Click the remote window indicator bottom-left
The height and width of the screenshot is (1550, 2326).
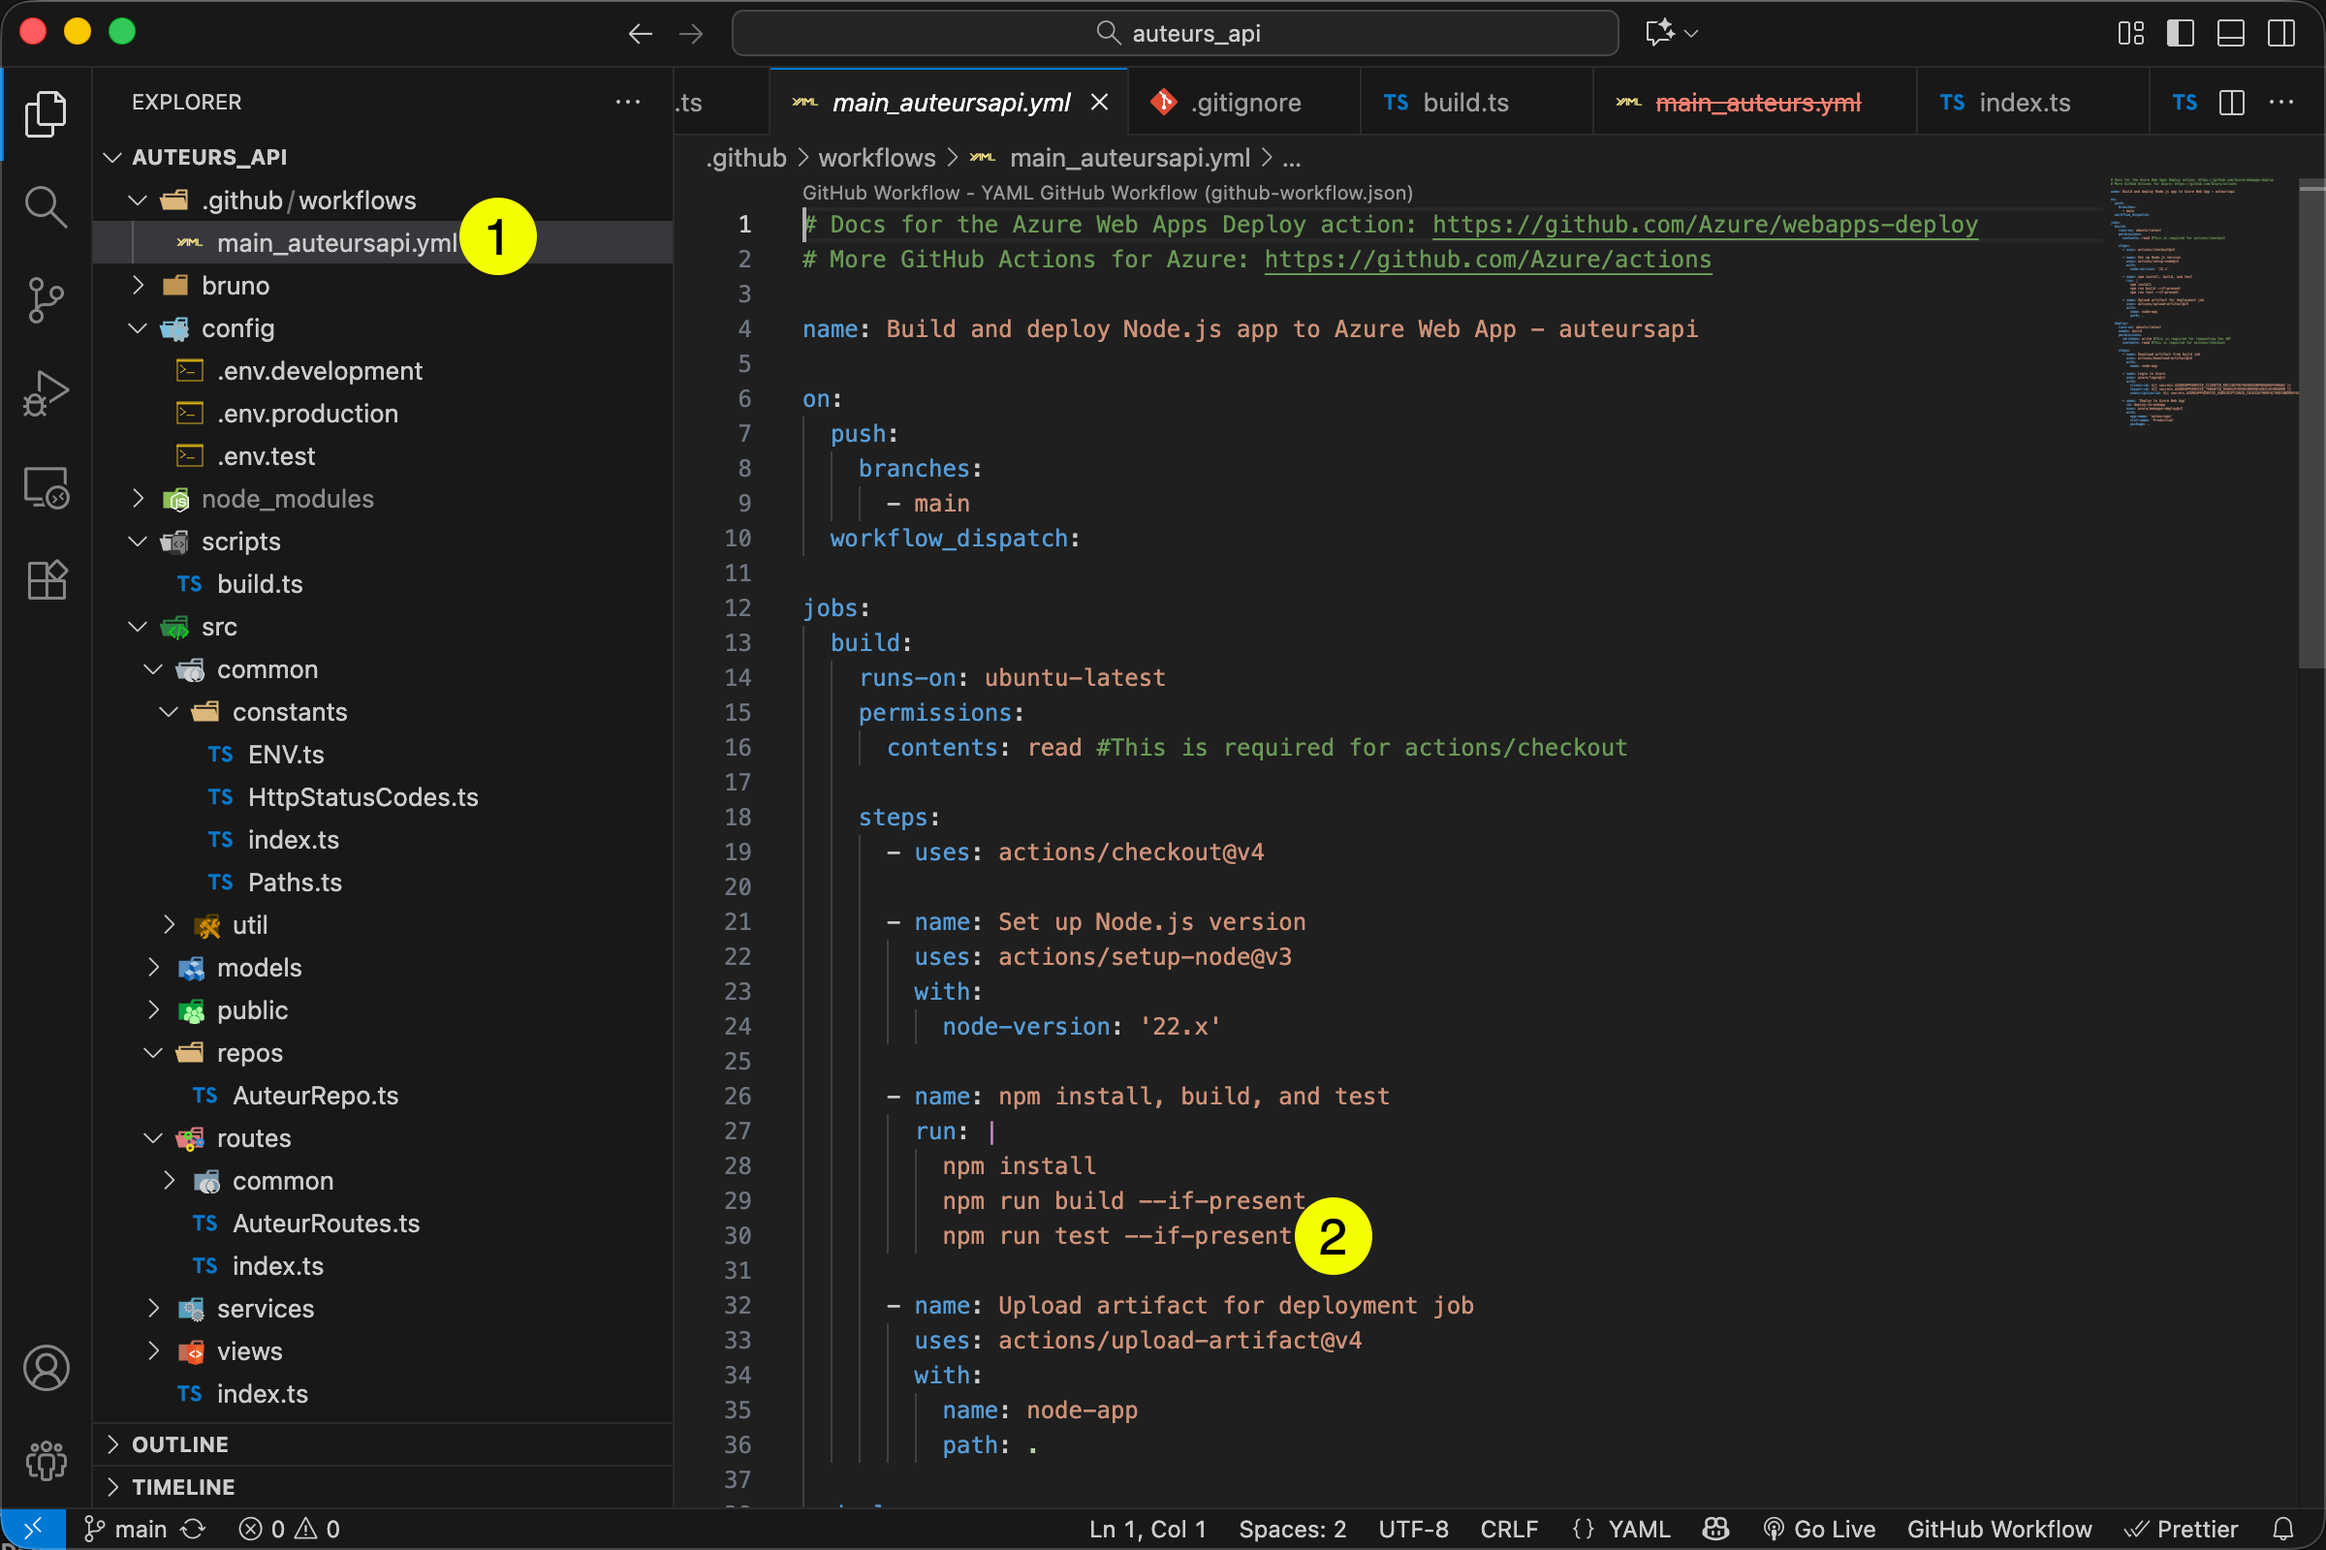click(x=33, y=1529)
